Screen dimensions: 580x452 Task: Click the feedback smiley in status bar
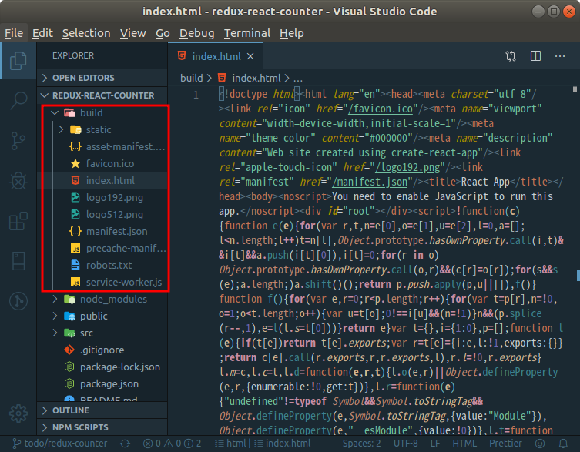[540, 444]
